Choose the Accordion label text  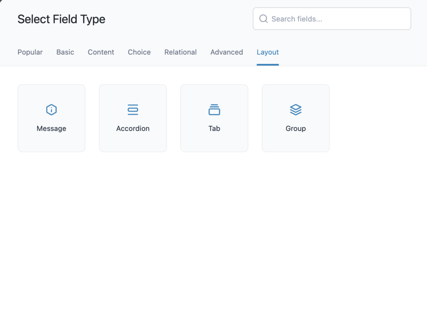(x=133, y=128)
